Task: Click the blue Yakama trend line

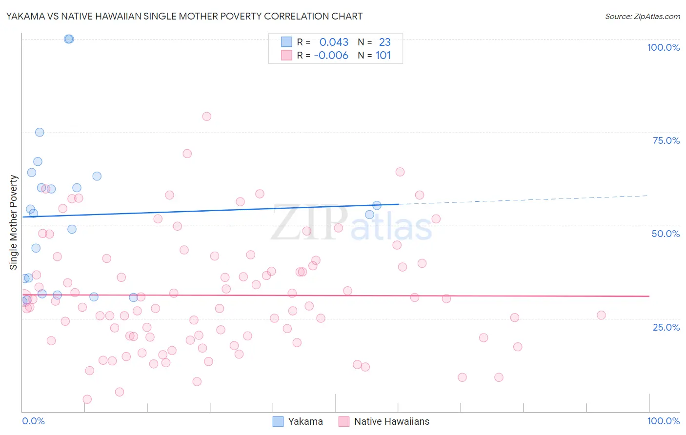Action: pos(210,210)
